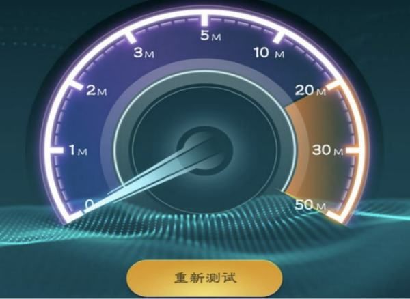Click the tick mark above 5M

[204, 20]
